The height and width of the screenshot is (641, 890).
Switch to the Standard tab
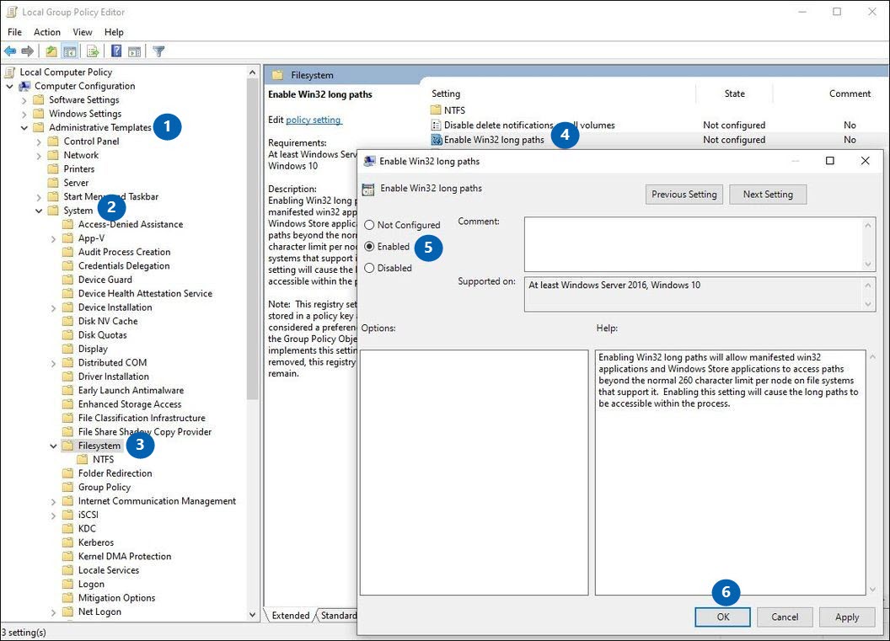click(339, 616)
